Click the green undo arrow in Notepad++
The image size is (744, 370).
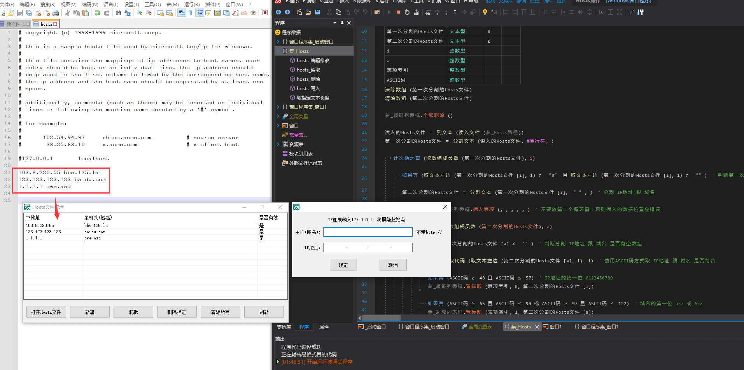[x=97, y=13]
